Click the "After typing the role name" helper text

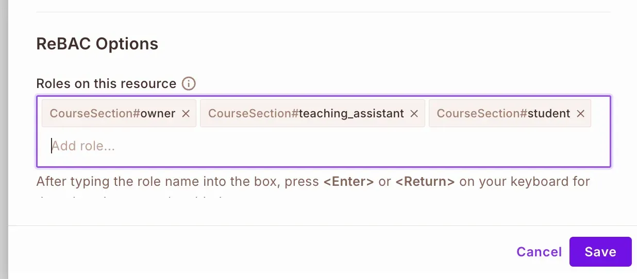tap(175, 182)
